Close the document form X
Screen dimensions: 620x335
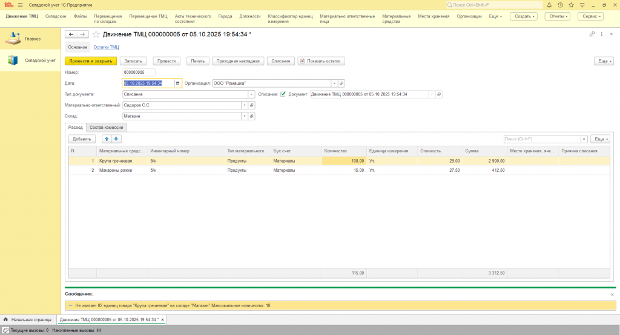pyautogui.click(x=612, y=34)
